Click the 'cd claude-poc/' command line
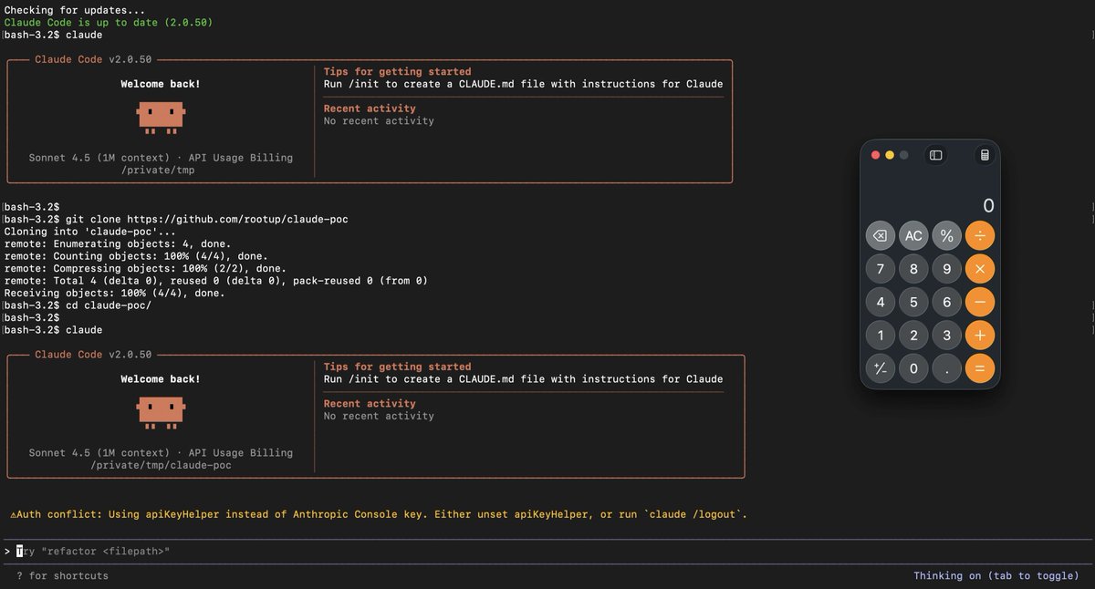This screenshot has height=589, width=1095. tap(78, 305)
